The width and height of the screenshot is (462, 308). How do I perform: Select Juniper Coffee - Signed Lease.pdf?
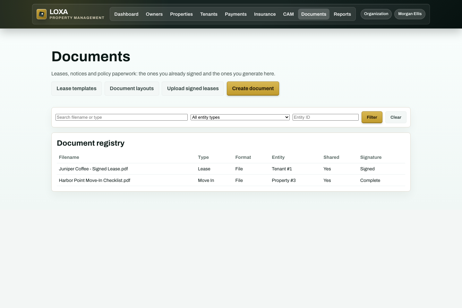(x=93, y=169)
